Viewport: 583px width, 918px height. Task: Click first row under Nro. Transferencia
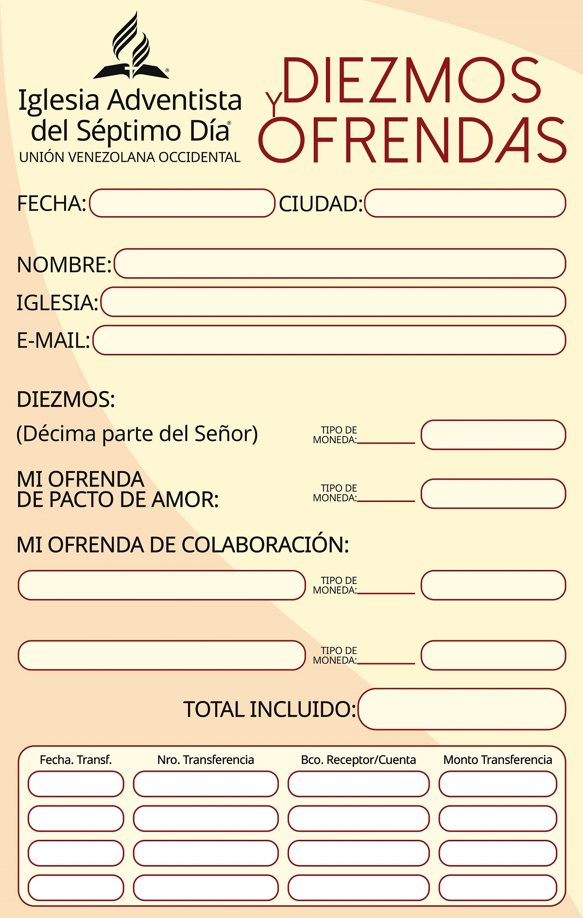[206, 784]
